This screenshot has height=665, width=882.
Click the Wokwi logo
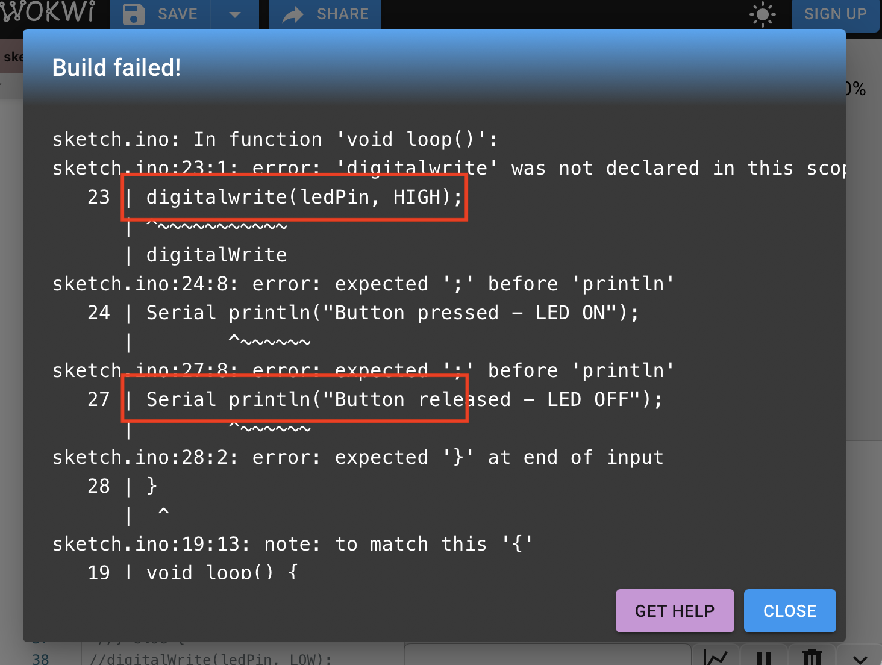point(48,12)
